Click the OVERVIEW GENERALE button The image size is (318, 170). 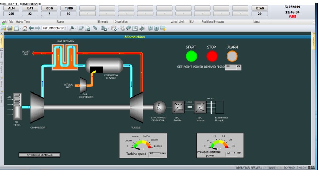(x=40, y=155)
